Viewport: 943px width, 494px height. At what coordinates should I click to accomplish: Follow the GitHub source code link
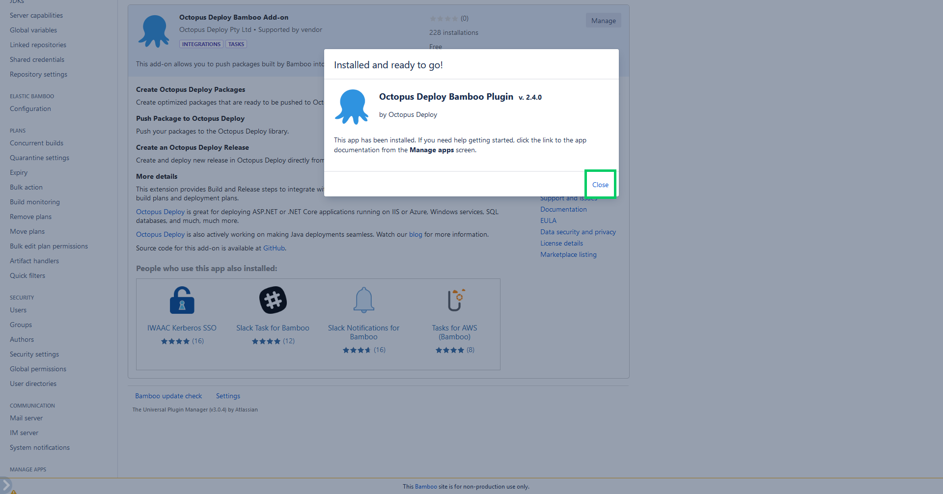(274, 248)
